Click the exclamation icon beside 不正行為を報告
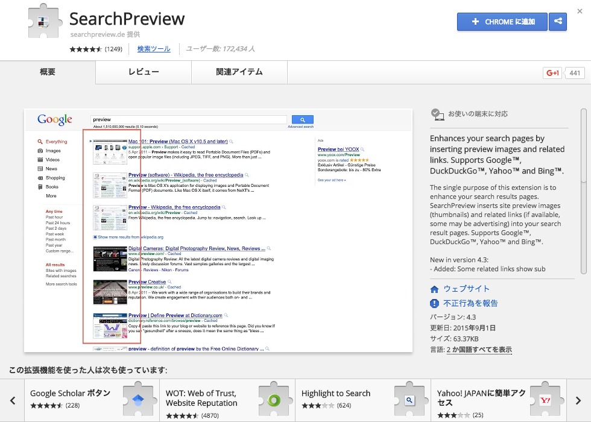 (x=434, y=303)
